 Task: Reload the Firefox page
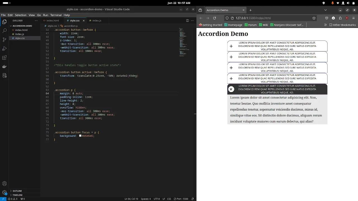[x=215, y=18]
